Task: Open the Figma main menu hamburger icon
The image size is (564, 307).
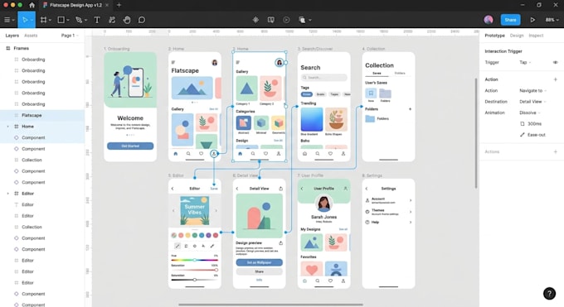Action: (x=7, y=20)
